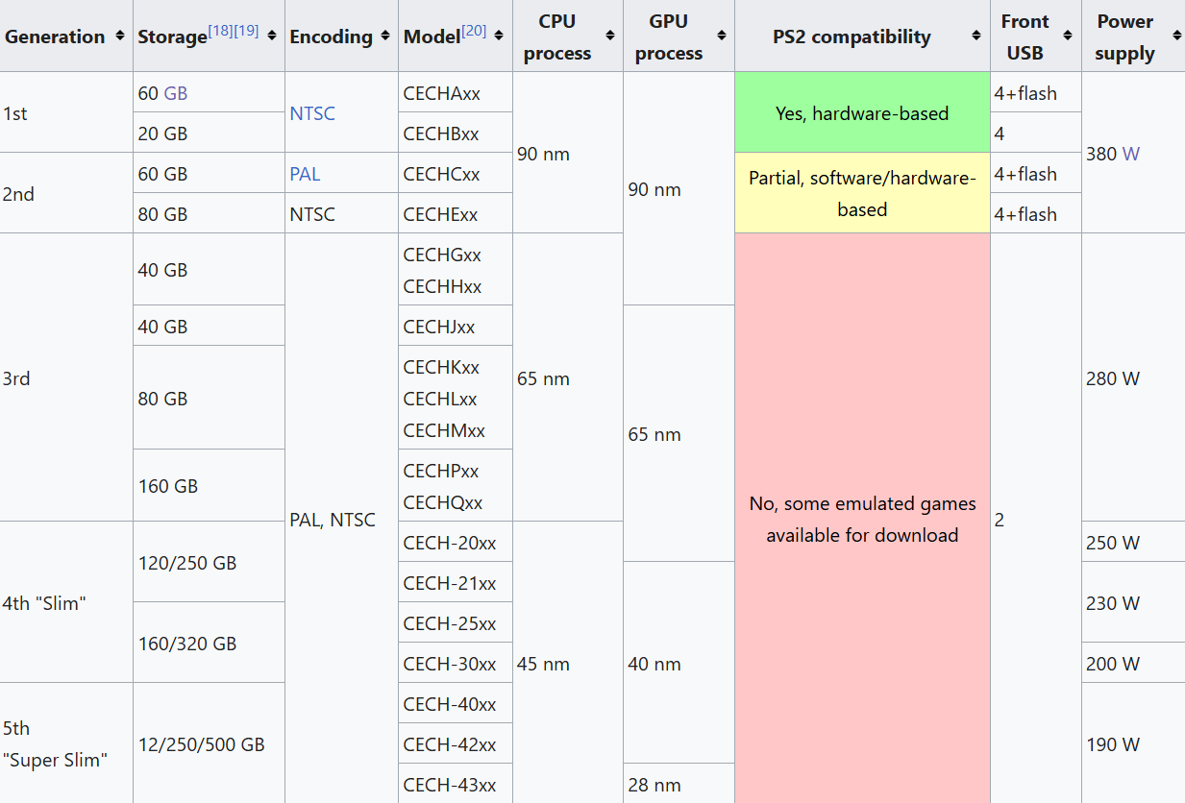Viewport: 1185px width, 803px height.
Task: Click the 1st generation cell
Action: point(66,112)
